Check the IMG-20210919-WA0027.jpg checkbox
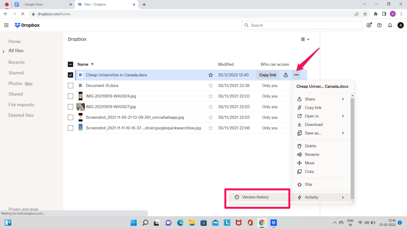The width and height of the screenshot is (407, 229). [x=70, y=107]
